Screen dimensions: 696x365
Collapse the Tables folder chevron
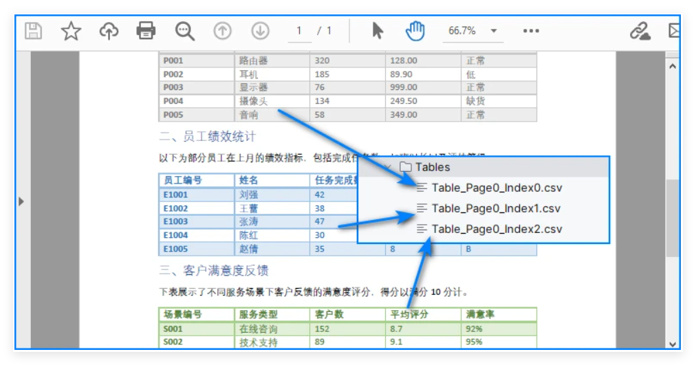click(x=388, y=167)
